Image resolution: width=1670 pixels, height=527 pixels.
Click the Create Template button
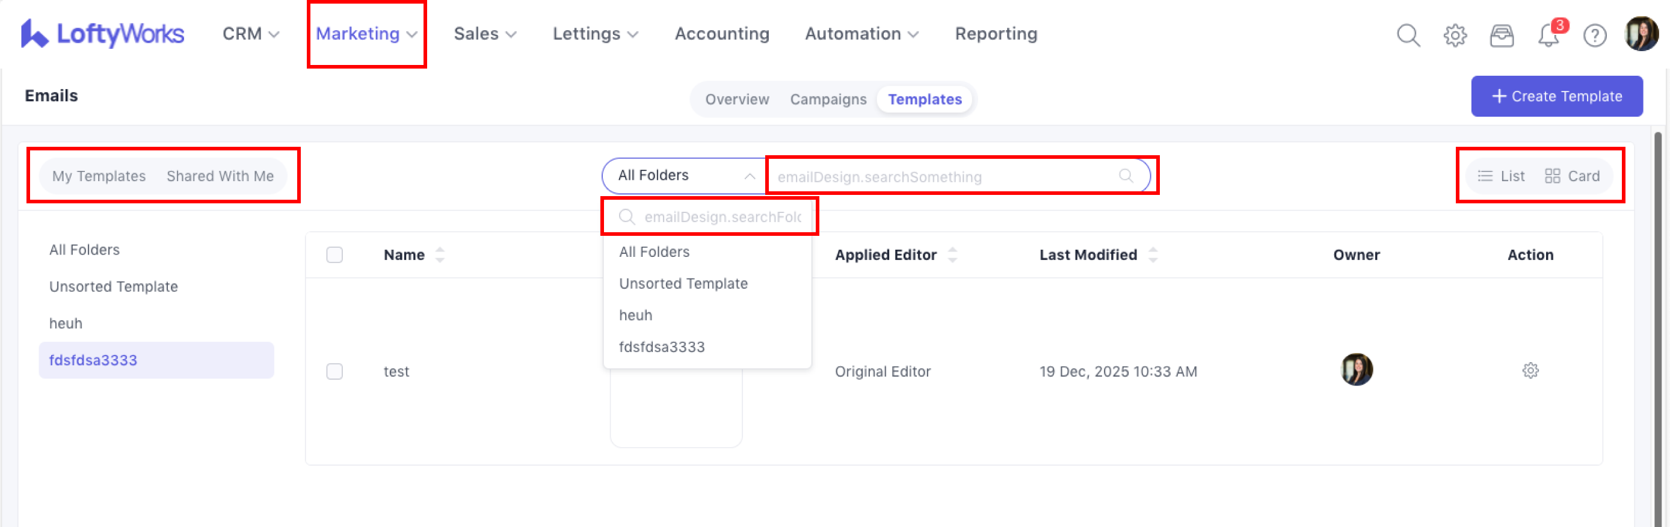coord(1556,97)
